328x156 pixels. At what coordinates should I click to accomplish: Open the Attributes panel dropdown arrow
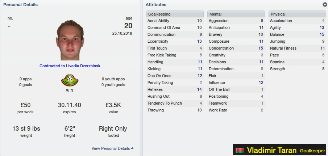point(325,5)
